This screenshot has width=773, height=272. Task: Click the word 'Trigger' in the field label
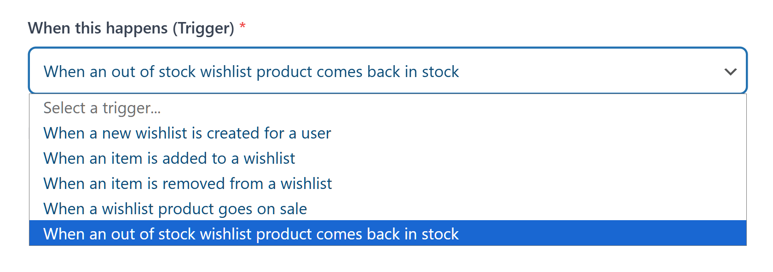[x=203, y=28]
